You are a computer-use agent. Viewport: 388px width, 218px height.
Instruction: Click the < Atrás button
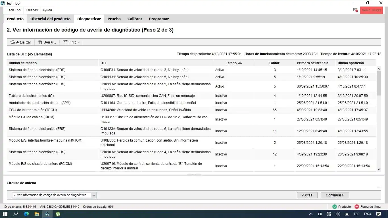pos(307,195)
